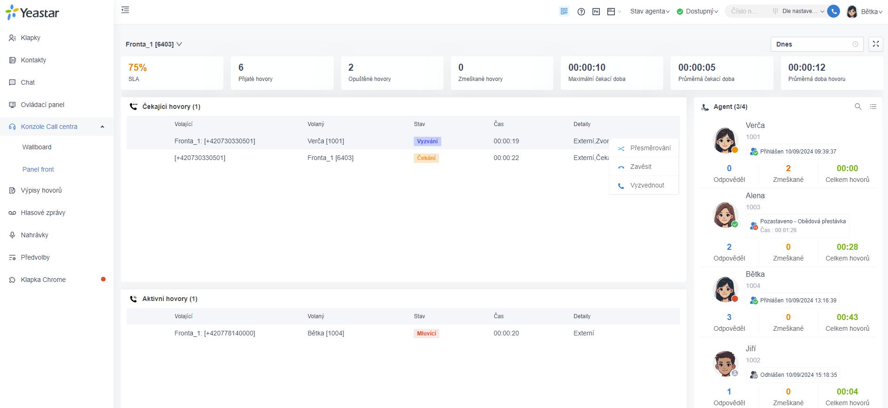The image size is (888, 408).
Task: Click the Yeastar logo
Action: click(32, 13)
